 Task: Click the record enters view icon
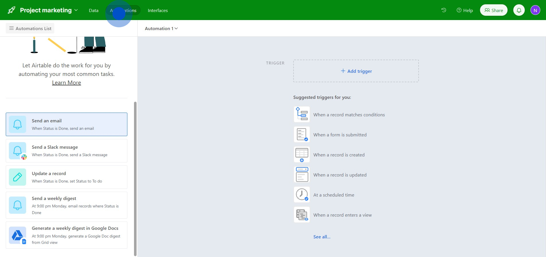tap(302, 215)
